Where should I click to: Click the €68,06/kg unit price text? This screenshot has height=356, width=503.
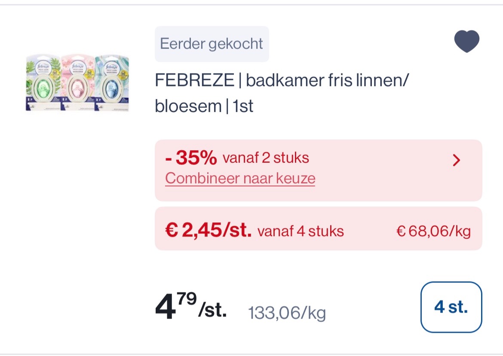pyautogui.click(x=434, y=231)
